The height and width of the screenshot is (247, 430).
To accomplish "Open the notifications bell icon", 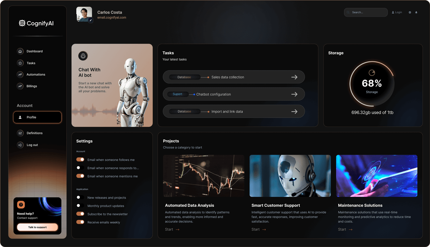I will 416,13.
